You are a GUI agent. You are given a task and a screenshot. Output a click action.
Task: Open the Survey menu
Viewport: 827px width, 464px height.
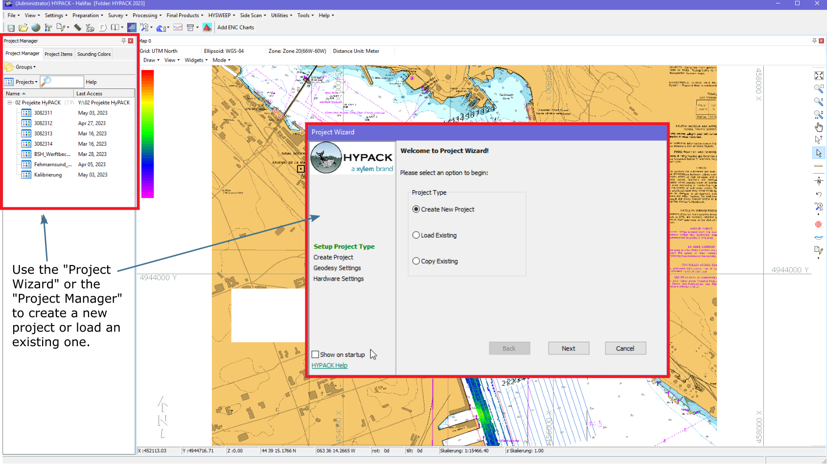[117, 16]
